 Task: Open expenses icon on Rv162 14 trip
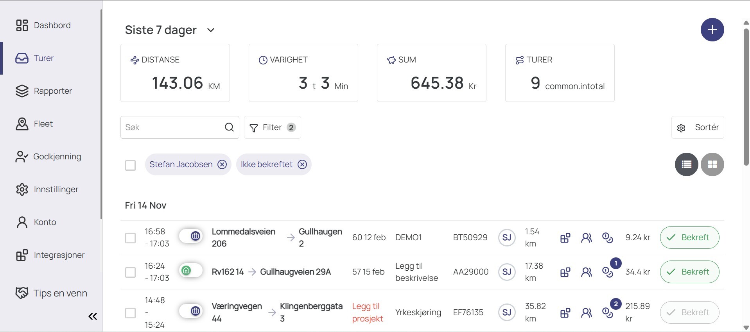pos(607,272)
